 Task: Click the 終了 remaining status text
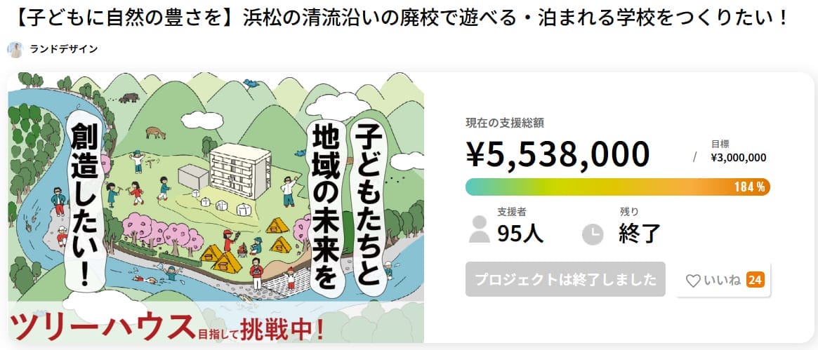tap(640, 233)
